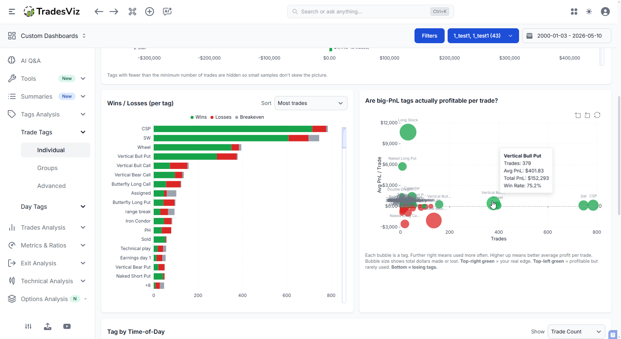Open the YouTube video icon

pyautogui.click(x=67, y=326)
